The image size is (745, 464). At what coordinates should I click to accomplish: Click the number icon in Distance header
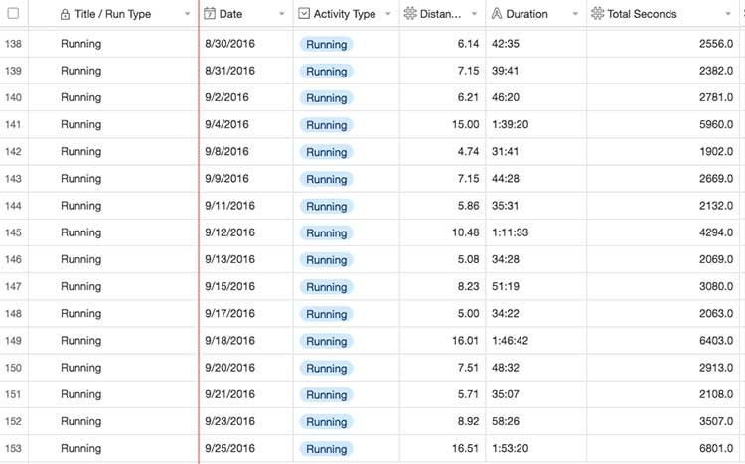pos(411,14)
